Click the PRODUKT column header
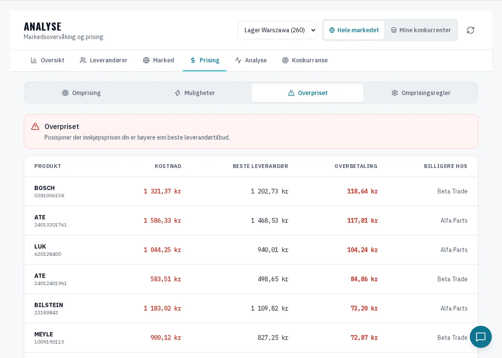 point(48,166)
